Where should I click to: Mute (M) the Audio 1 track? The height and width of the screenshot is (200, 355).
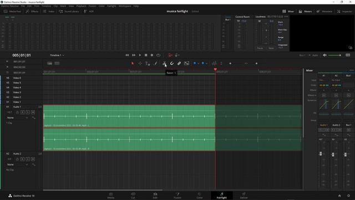pyautogui.click(x=33, y=112)
